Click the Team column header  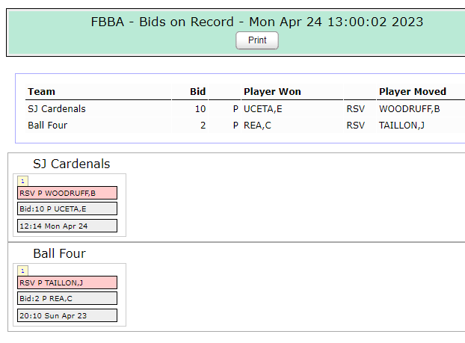[42, 92]
